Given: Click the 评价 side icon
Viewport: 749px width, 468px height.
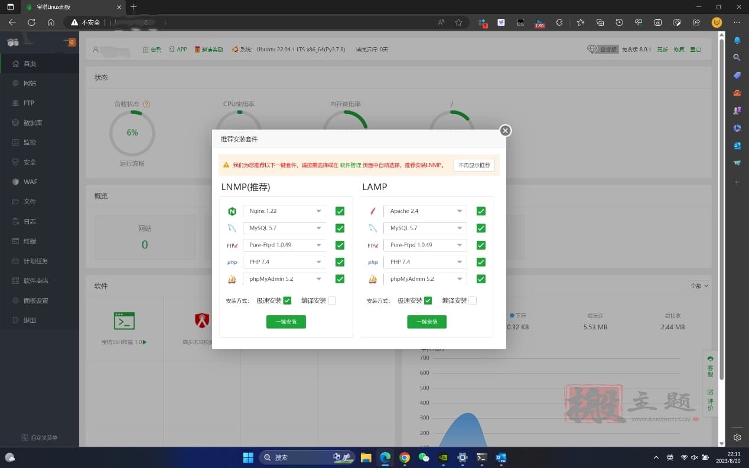Looking at the screenshot, I should click(x=710, y=400).
